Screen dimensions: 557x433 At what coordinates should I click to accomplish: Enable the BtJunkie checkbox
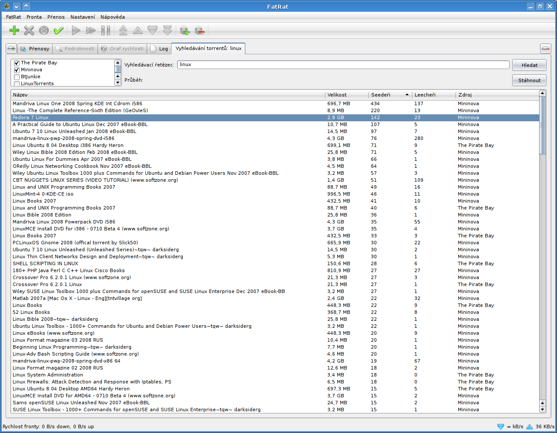[x=17, y=77]
